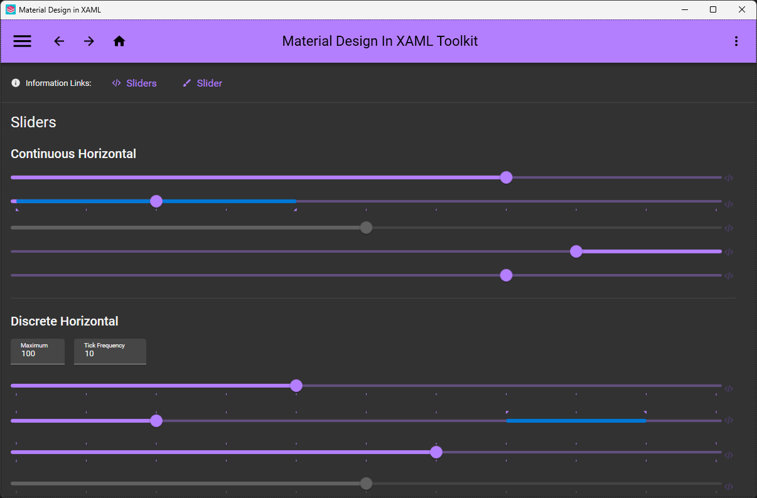View XAML code for disabled discrete slider
This screenshot has height=498, width=757.
pyautogui.click(x=729, y=487)
